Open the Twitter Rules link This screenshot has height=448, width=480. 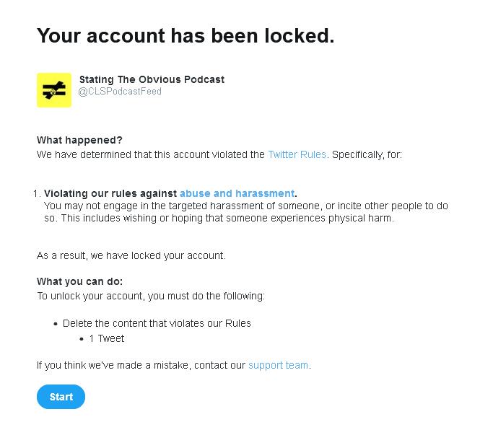(x=297, y=154)
